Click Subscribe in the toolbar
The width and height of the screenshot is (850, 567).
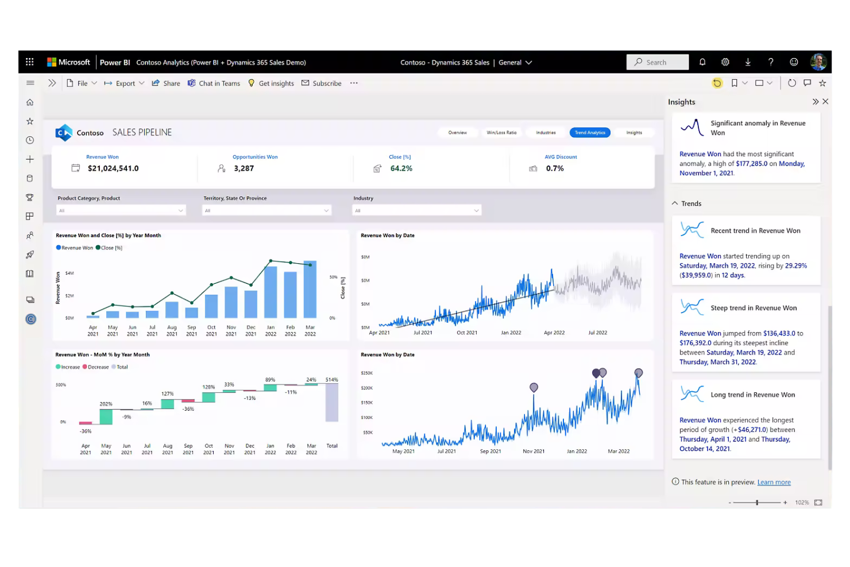pos(322,83)
